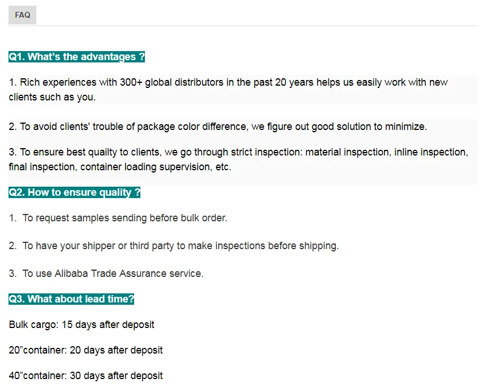Click the words 'clients such as you'
Viewport: 504px width, 391px height.
[x=52, y=97]
